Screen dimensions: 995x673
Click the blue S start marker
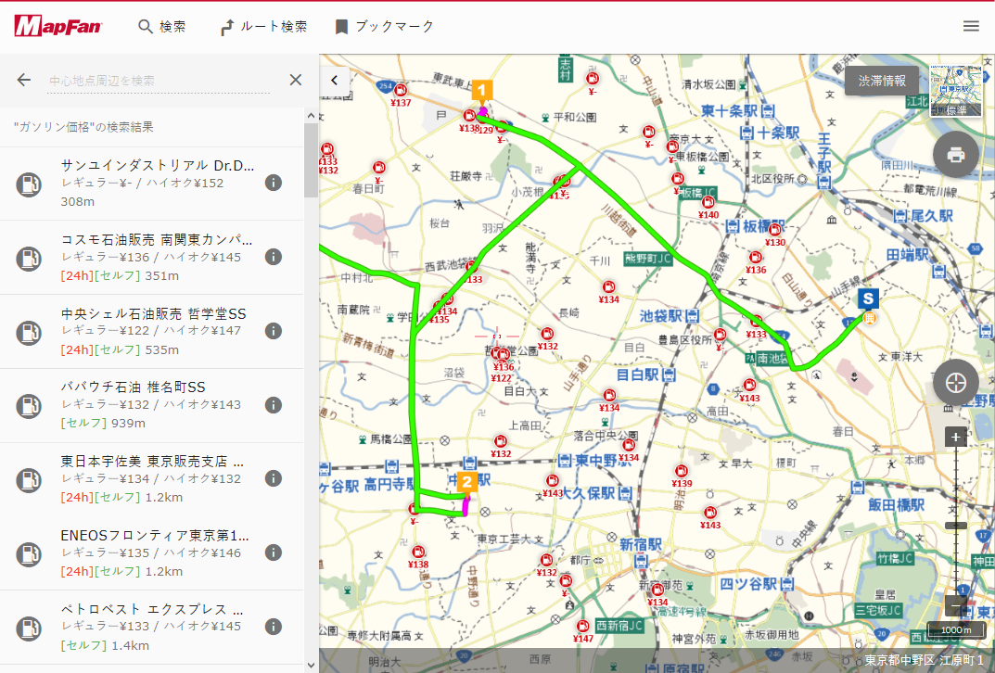coord(868,298)
